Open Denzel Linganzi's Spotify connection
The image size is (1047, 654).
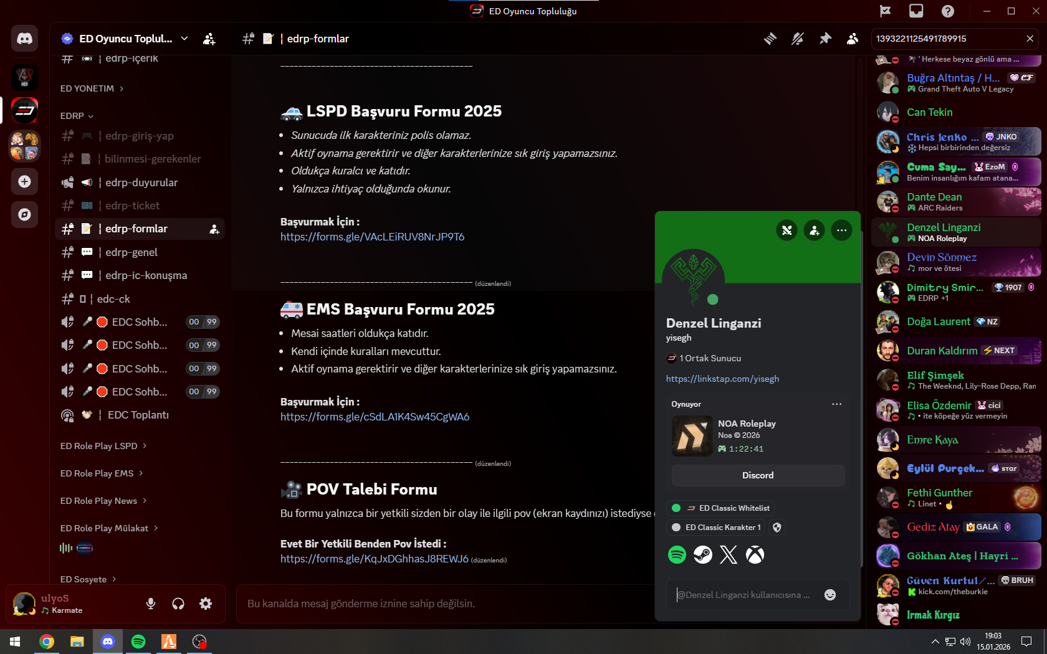(677, 554)
